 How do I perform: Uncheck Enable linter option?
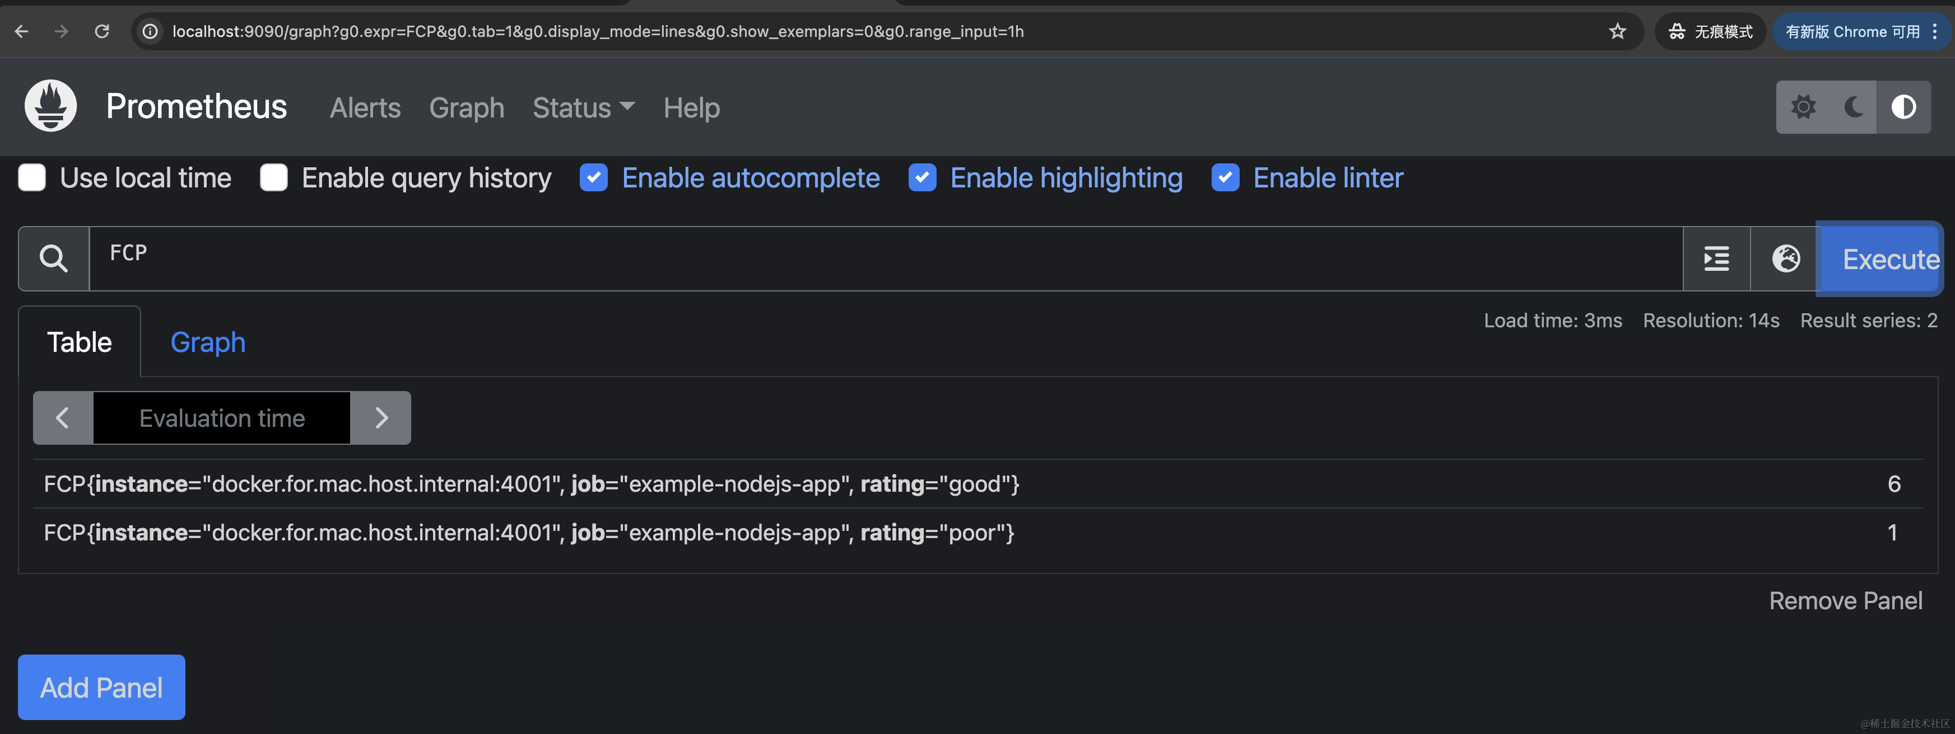click(1225, 177)
